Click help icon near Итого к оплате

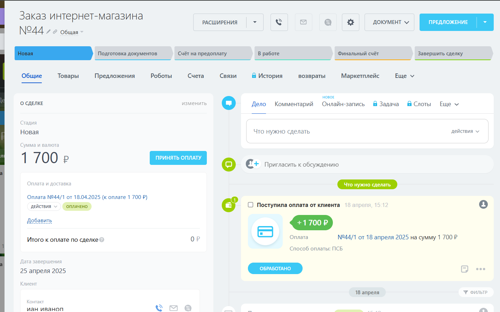102,240
